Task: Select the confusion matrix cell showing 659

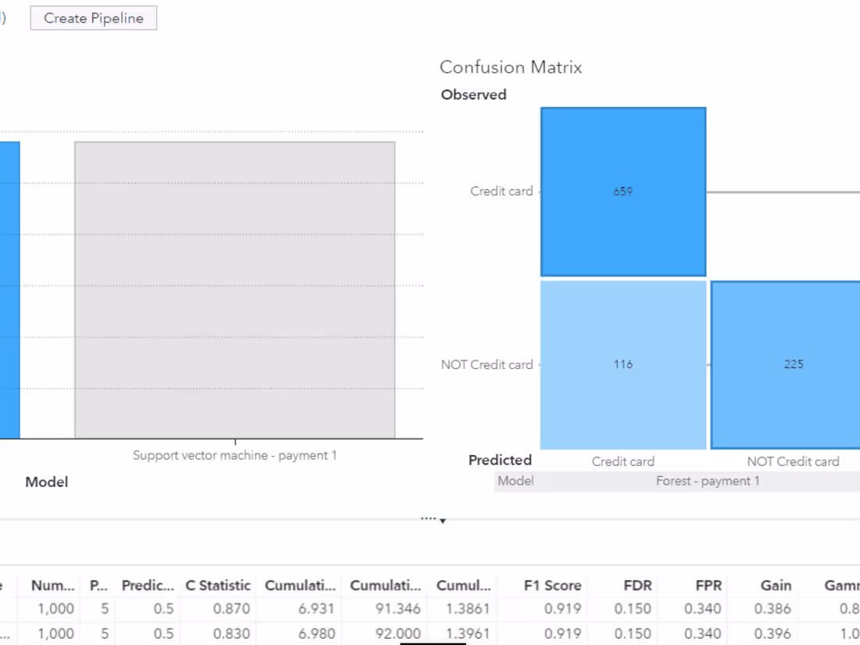Action: [623, 192]
